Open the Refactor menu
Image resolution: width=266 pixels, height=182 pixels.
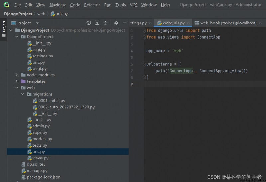pyautogui.click(x=92, y=5)
